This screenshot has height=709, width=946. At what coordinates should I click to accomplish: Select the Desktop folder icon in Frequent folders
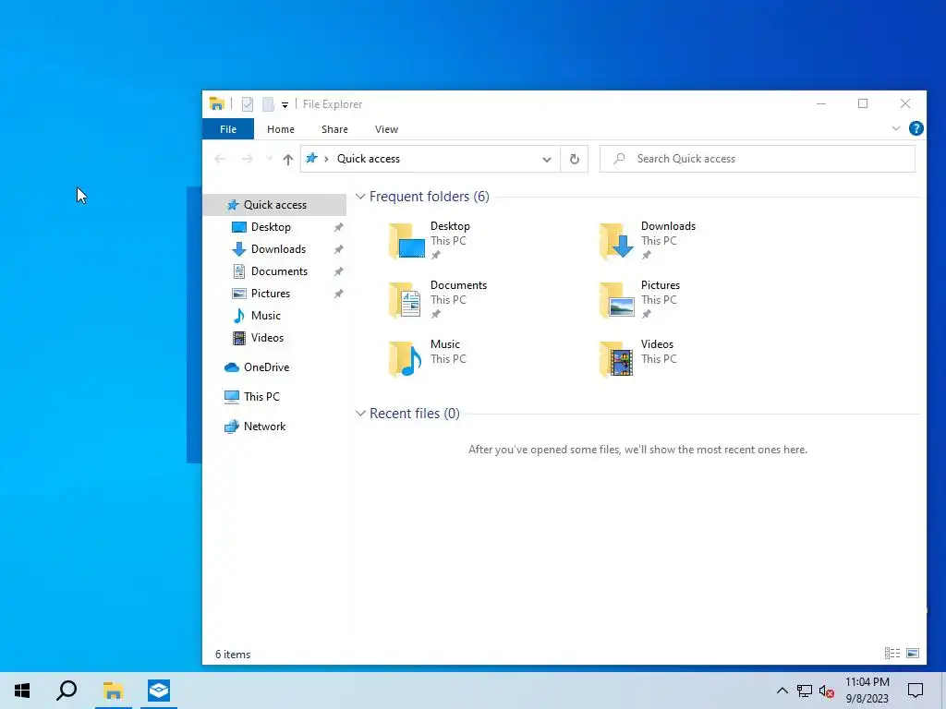(406, 241)
